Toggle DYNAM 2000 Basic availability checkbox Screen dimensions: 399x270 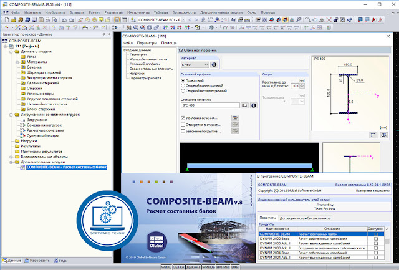point(376,239)
